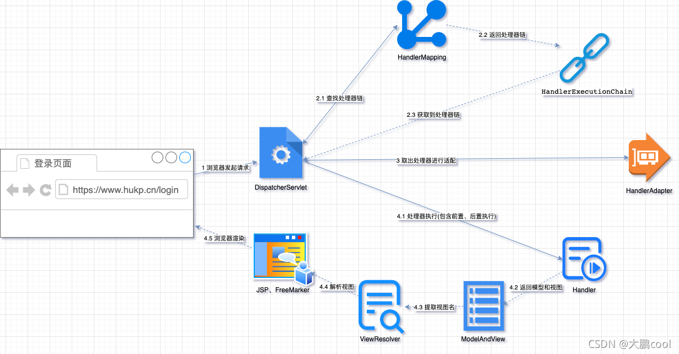
Task: Click the HandlerMapping branch icon
Action: (x=421, y=25)
